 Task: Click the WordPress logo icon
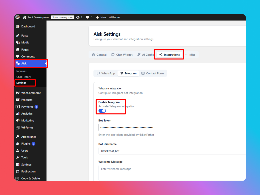(x=18, y=17)
